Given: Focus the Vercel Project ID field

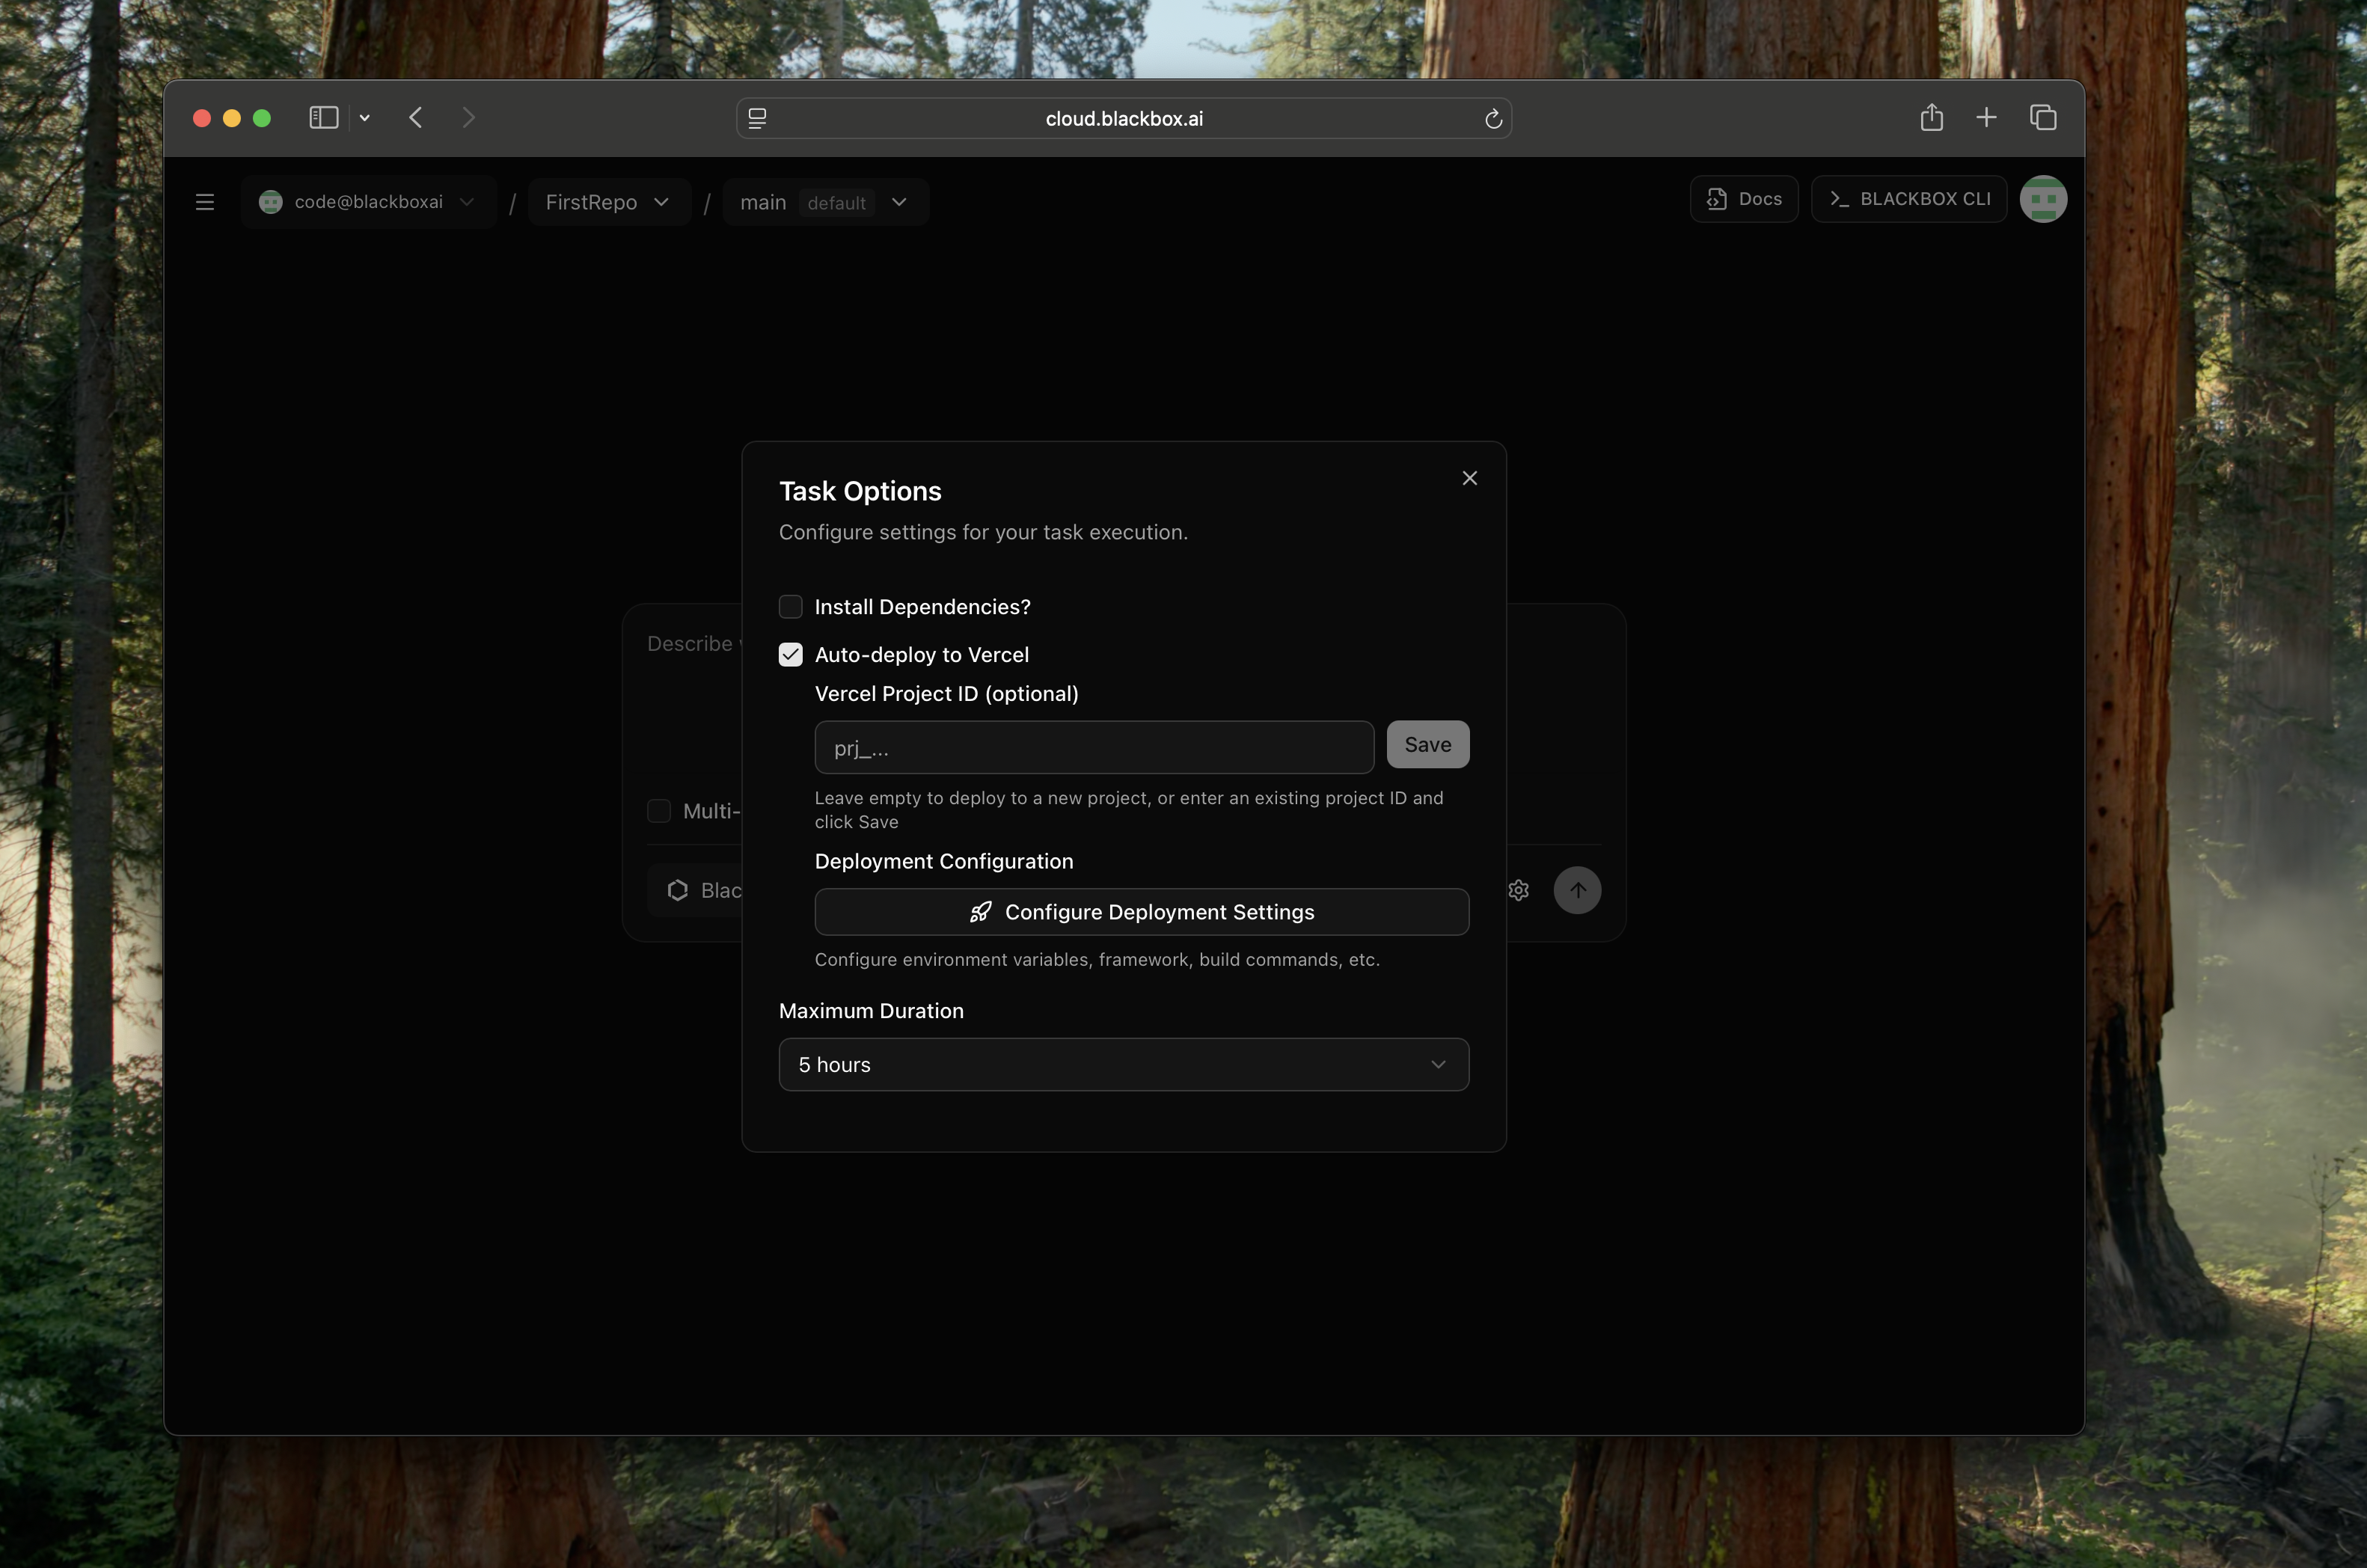Looking at the screenshot, I should point(1093,747).
